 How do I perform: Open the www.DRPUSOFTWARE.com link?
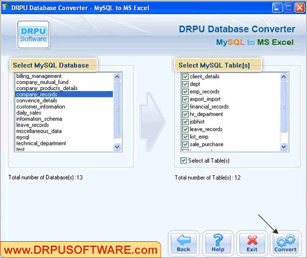click(81, 250)
